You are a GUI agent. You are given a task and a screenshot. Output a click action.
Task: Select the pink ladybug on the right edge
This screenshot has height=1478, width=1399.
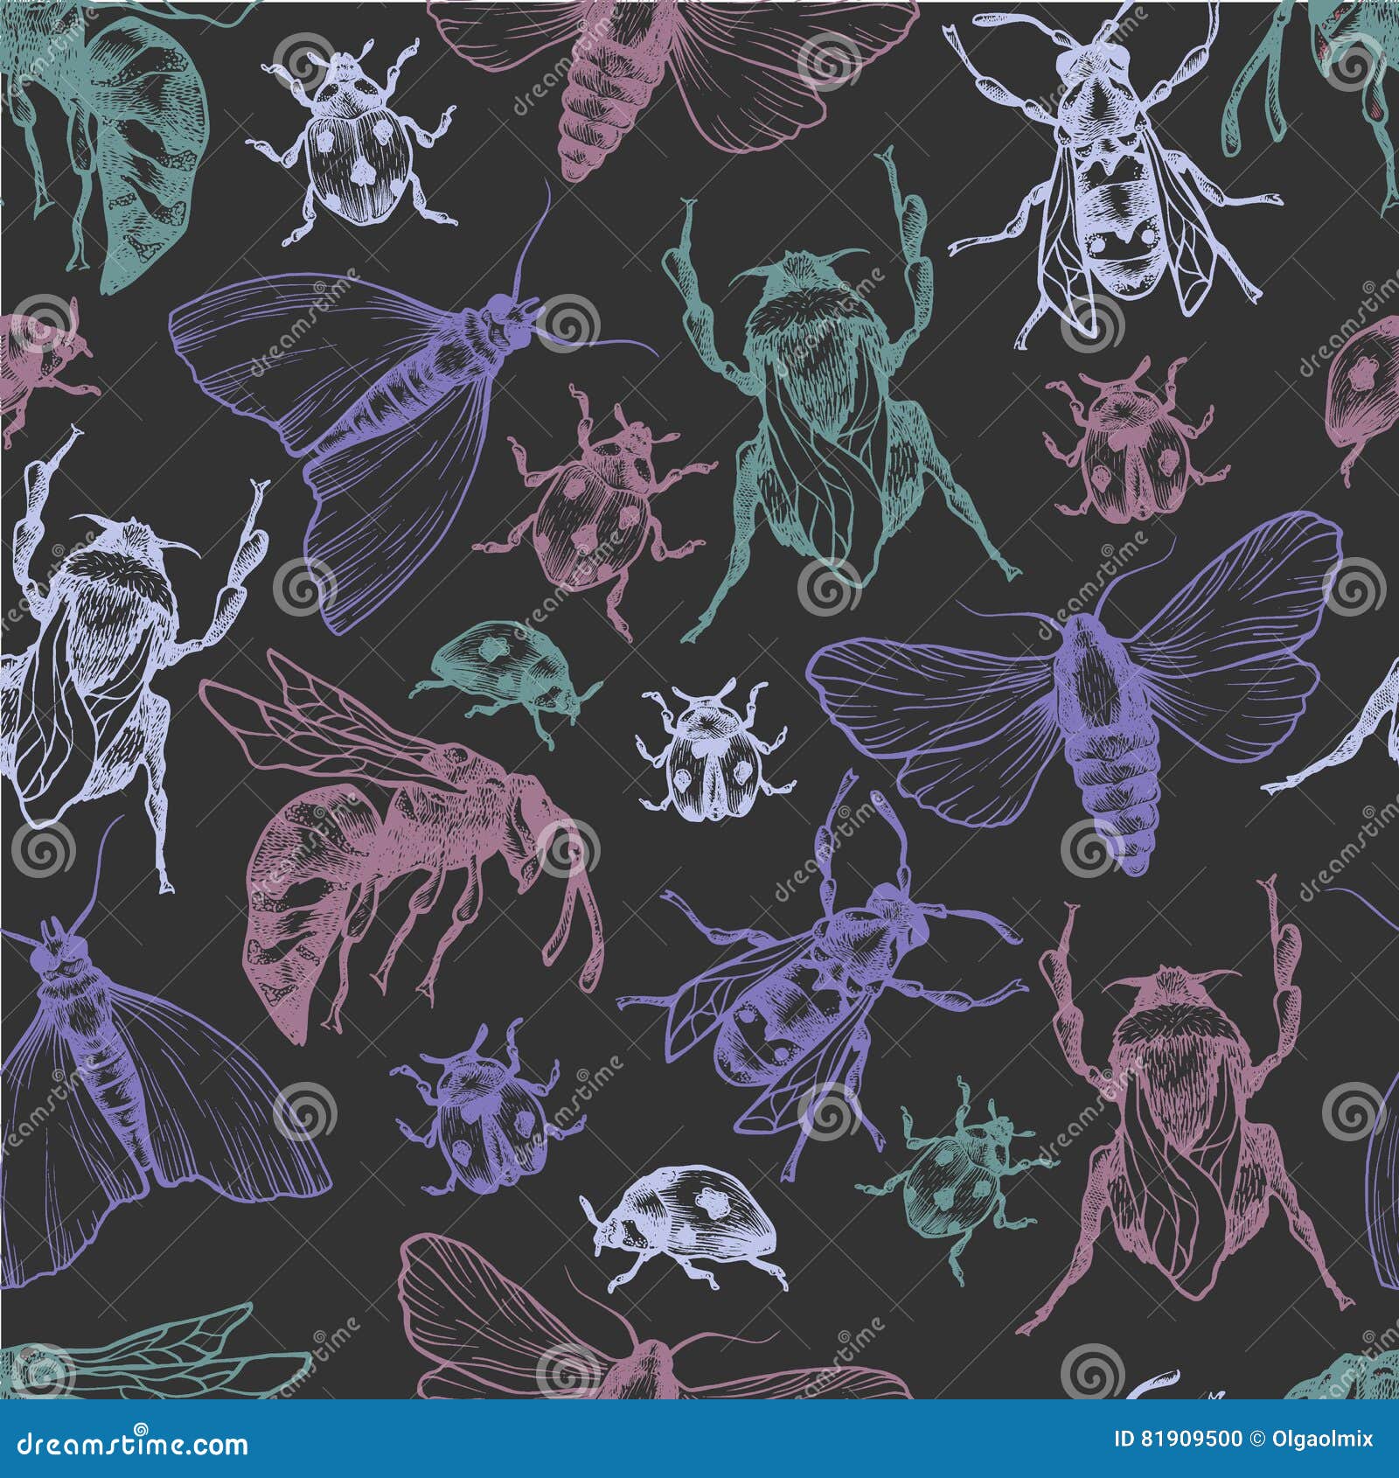pyautogui.click(x=1137, y=446)
